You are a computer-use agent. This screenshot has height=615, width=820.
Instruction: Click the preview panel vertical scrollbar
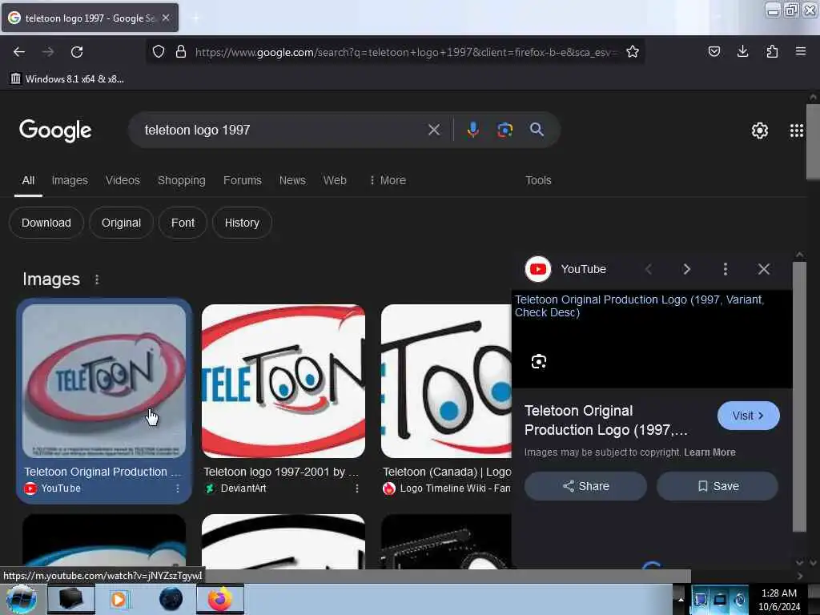[x=799, y=396]
